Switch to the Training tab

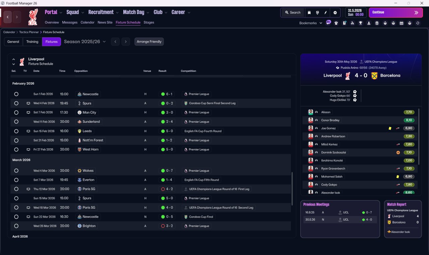[32, 42]
